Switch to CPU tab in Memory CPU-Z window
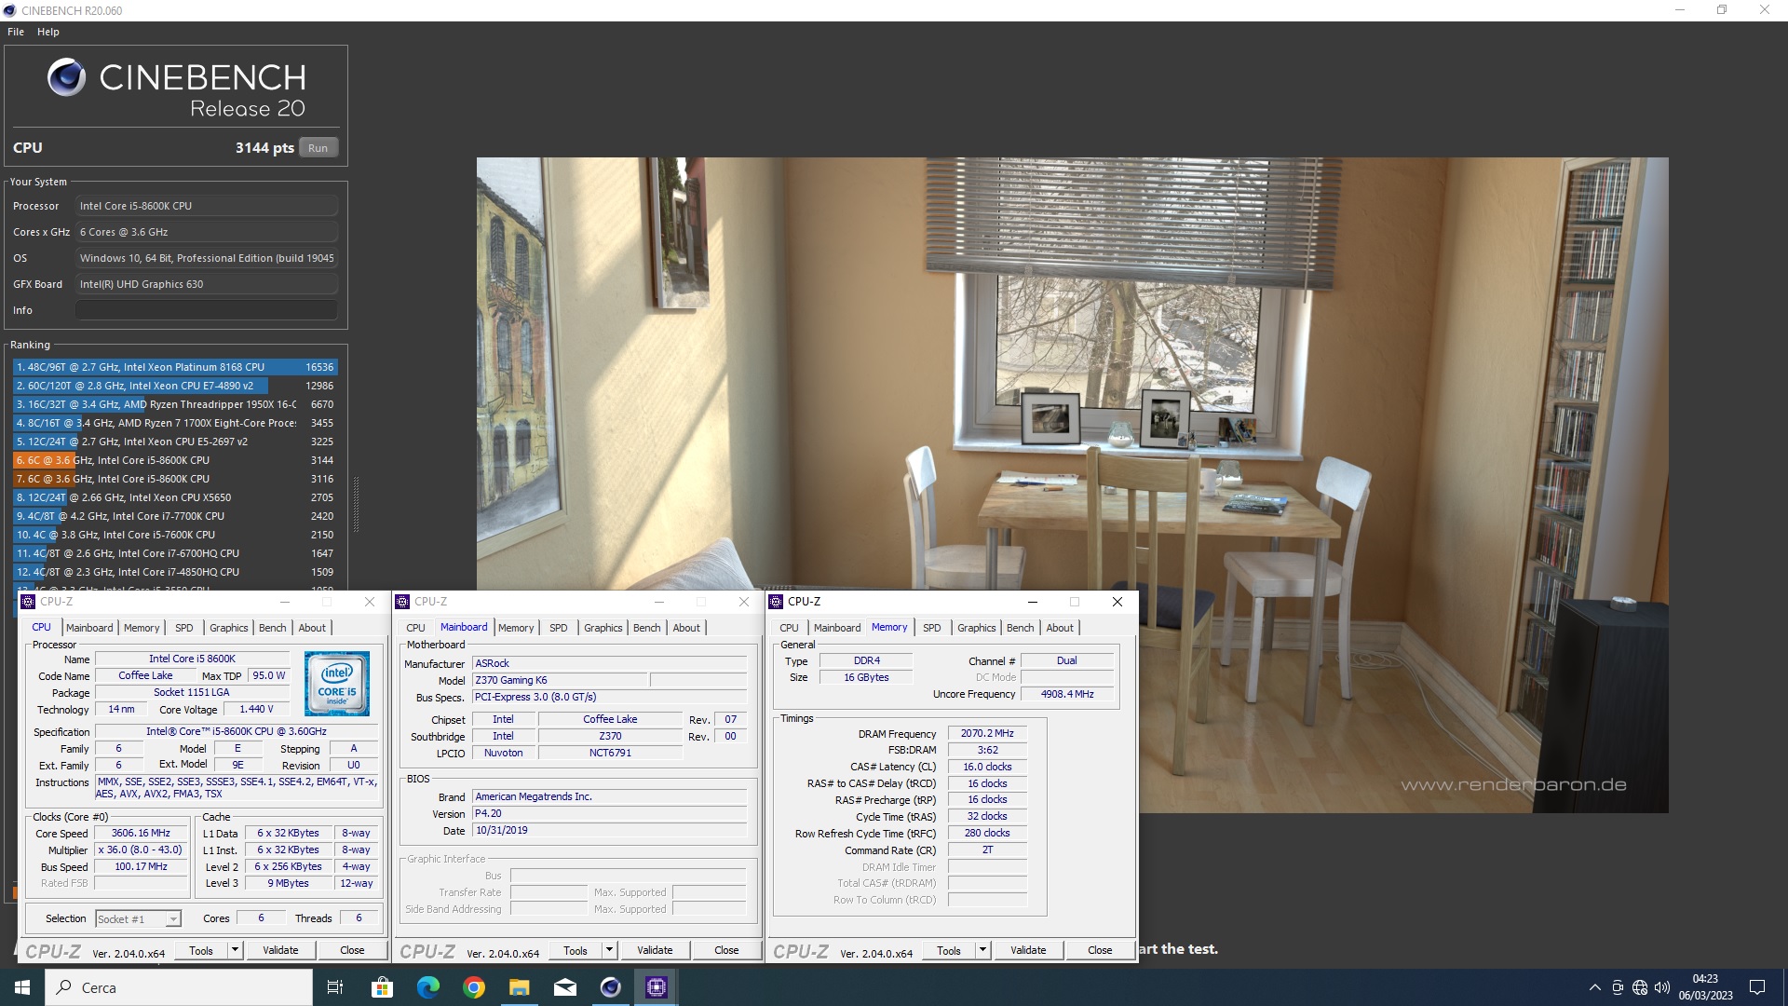This screenshot has width=1788, height=1006. coord(789,628)
